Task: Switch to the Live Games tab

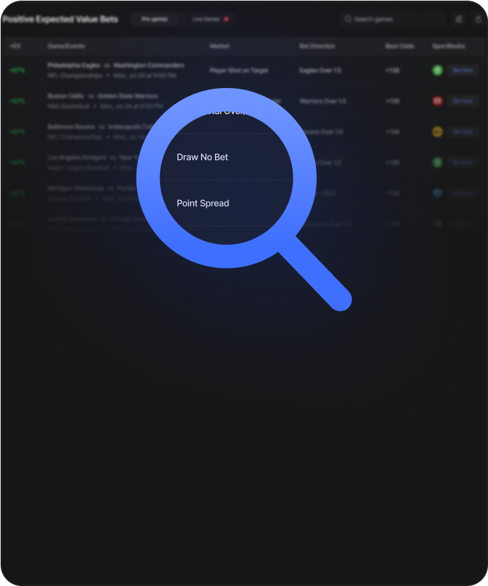Action: pos(210,19)
